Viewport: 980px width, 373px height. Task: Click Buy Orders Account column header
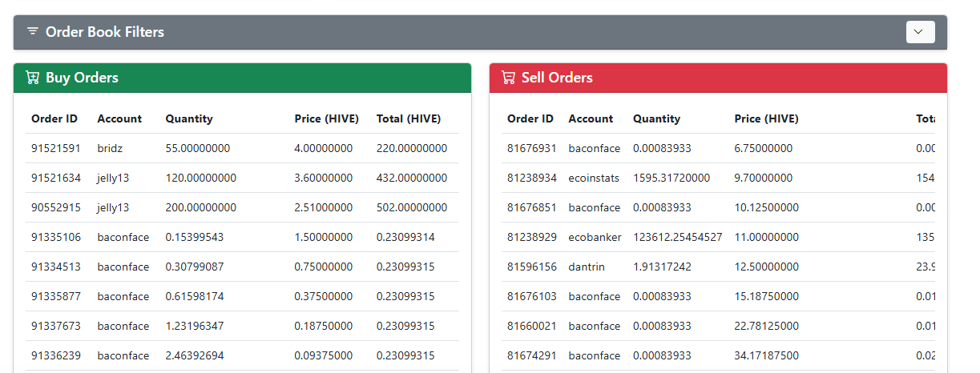click(119, 118)
